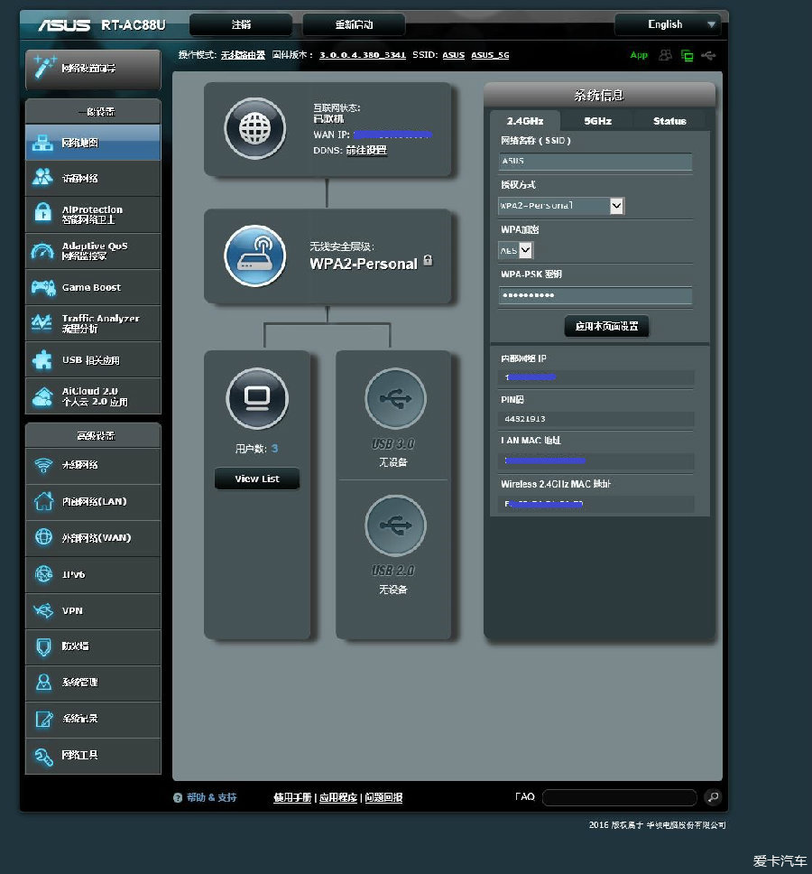This screenshot has height=874, width=812.
Task: Click the USB 2.0 port icon
Action: tap(395, 525)
